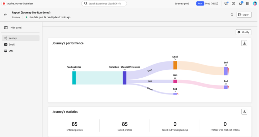Image resolution: width=259 pixels, height=137 pixels.
Task: Click the Report (Journey Dry Run demo) title
Action: (x=31, y=12)
